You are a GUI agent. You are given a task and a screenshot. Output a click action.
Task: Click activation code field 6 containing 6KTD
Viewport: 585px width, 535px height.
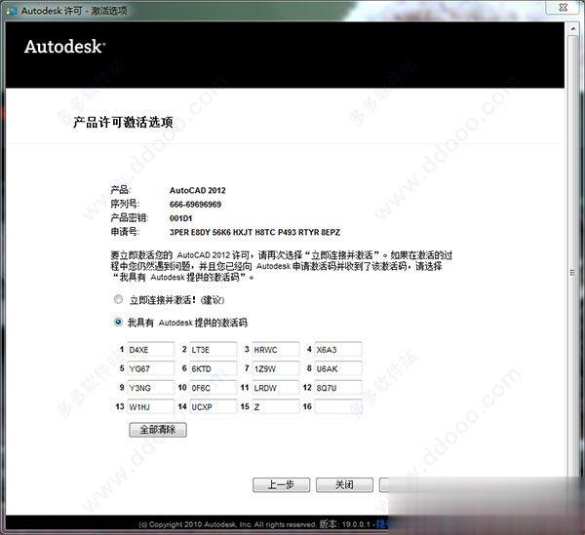click(x=213, y=368)
